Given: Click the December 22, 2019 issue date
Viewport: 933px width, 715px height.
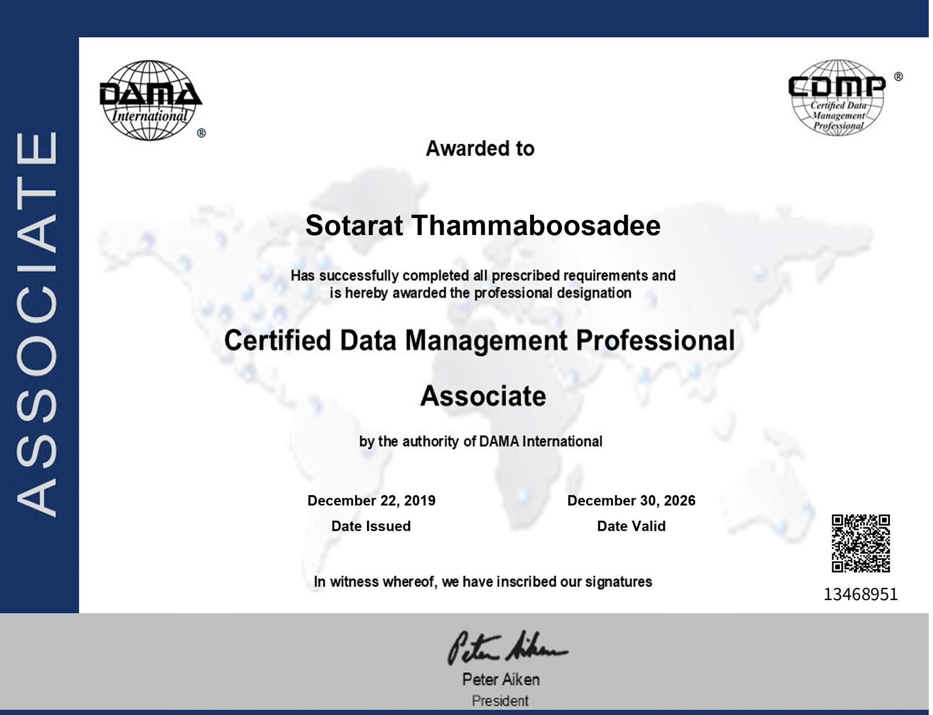Looking at the screenshot, I should pyautogui.click(x=371, y=500).
